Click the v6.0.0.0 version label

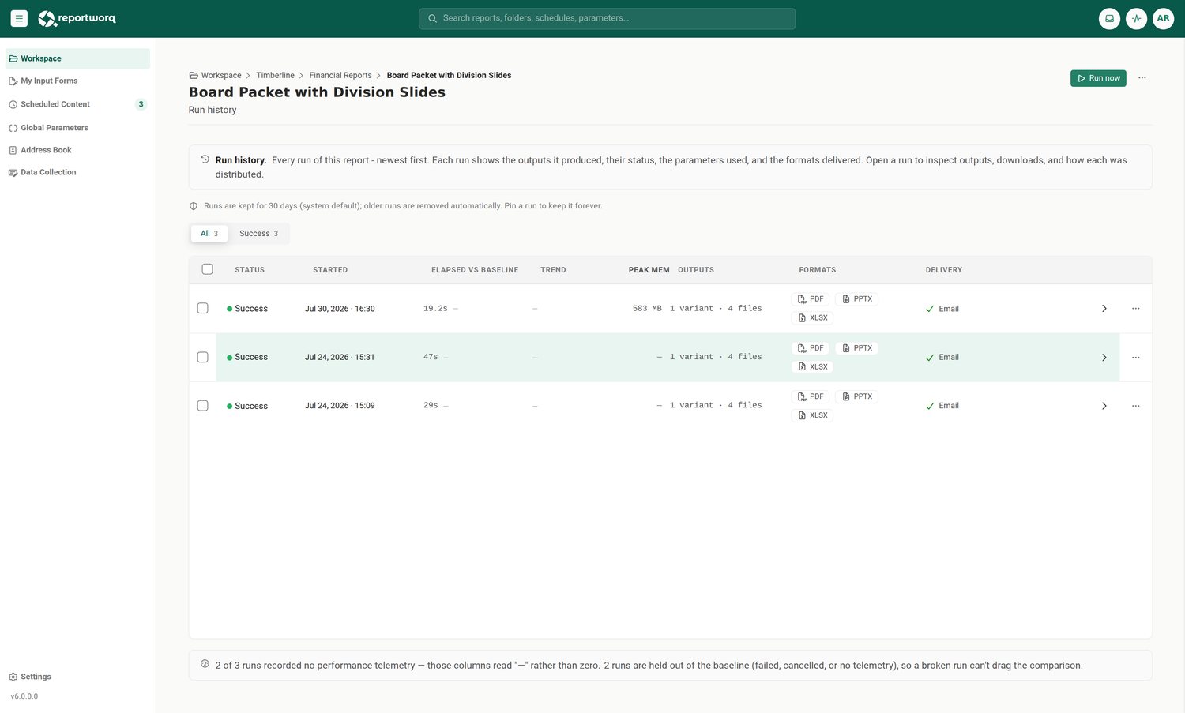pos(24,696)
